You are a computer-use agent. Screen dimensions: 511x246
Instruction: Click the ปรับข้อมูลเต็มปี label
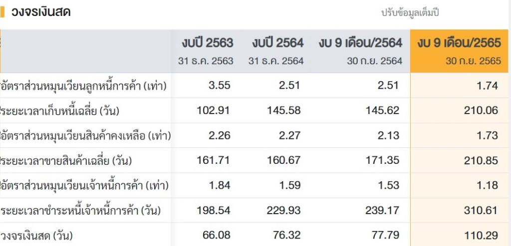click(410, 13)
